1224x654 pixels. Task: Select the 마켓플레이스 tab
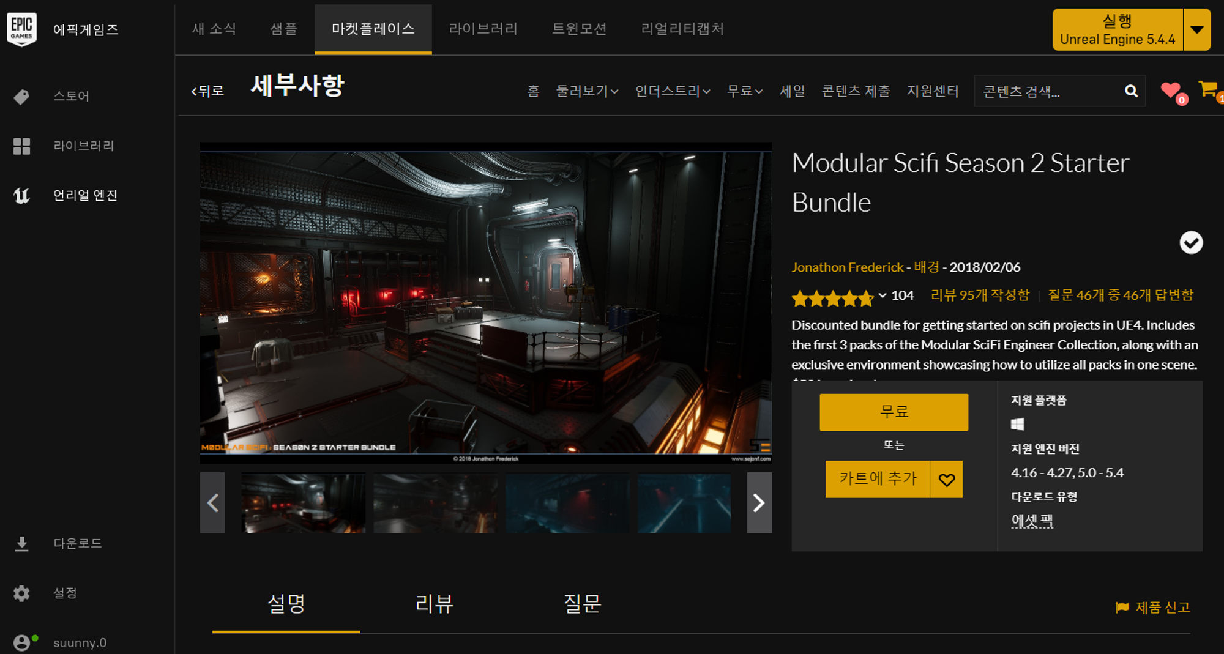point(373,29)
